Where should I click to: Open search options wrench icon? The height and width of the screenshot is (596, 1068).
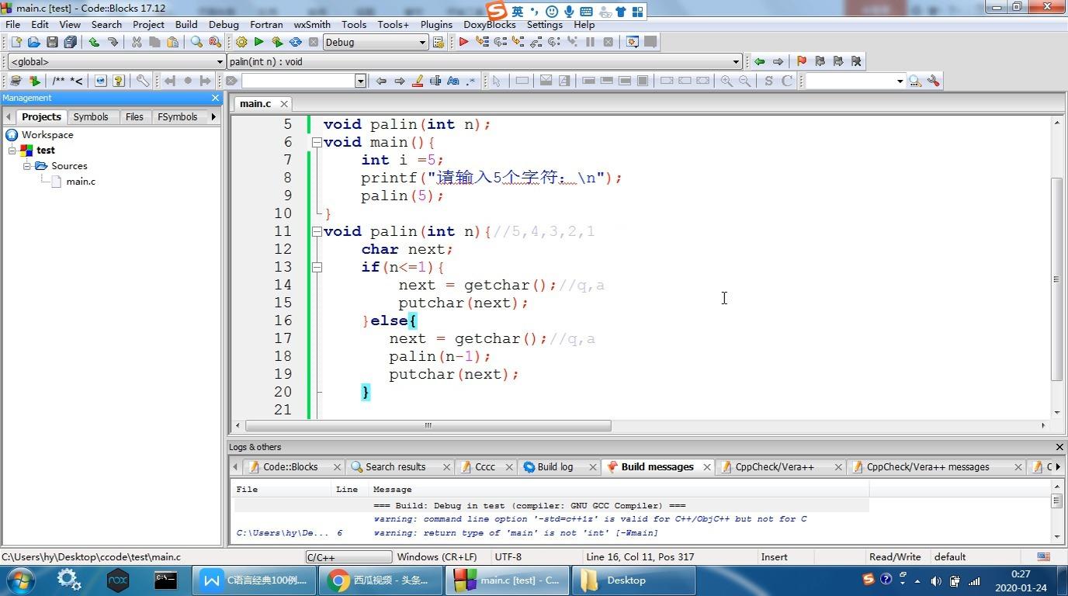coord(934,81)
